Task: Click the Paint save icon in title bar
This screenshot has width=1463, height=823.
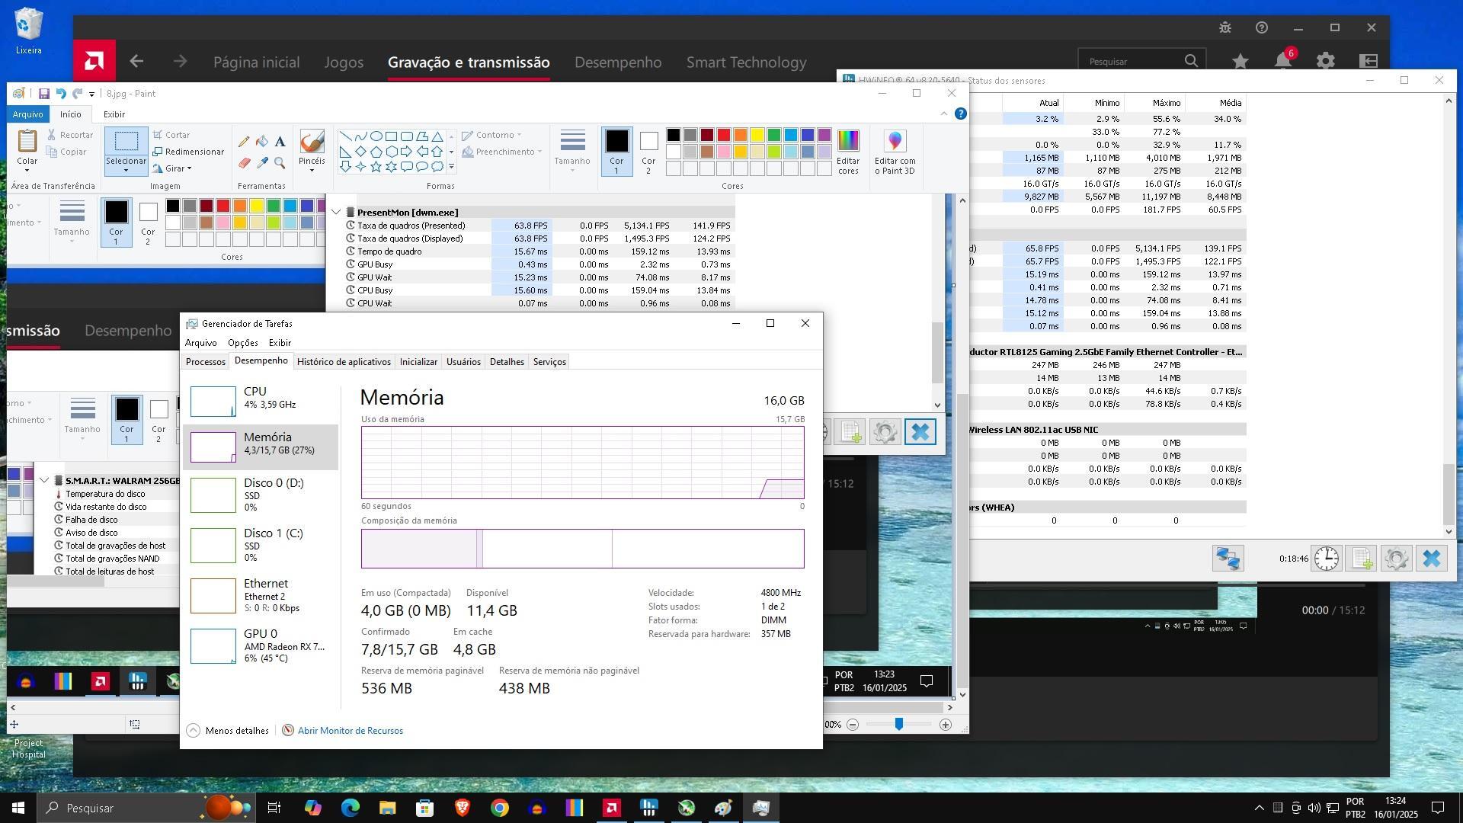Action: coord(43,94)
